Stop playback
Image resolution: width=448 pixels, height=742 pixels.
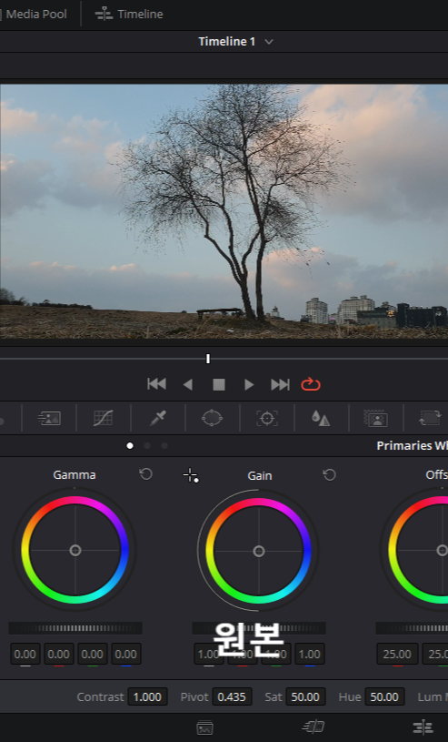(219, 385)
